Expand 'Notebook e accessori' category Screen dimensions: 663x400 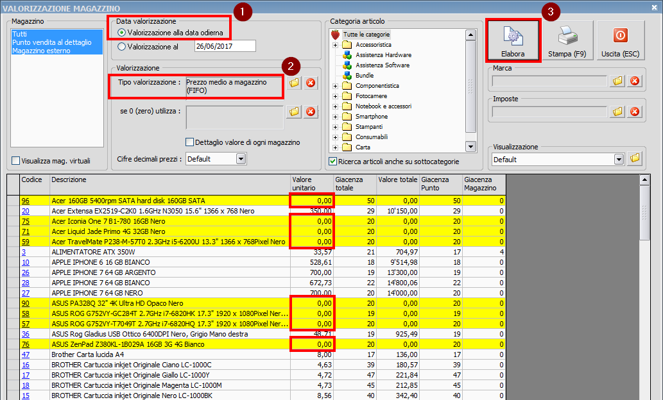tap(335, 106)
